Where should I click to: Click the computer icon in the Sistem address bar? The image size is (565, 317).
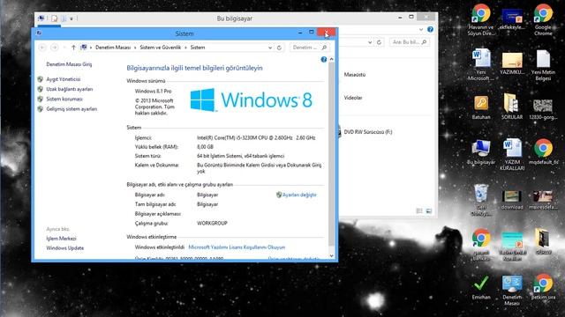[x=84, y=47]
